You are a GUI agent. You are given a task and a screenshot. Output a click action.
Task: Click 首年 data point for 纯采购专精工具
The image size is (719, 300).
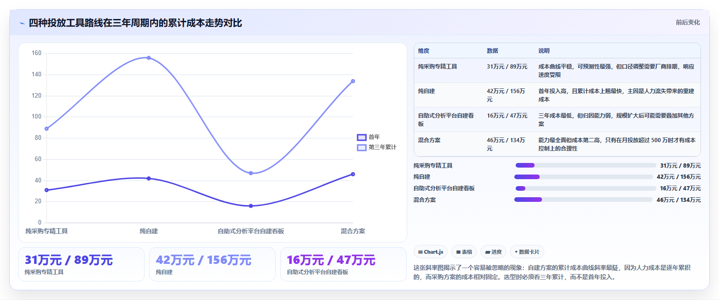[x=46, y=190]
